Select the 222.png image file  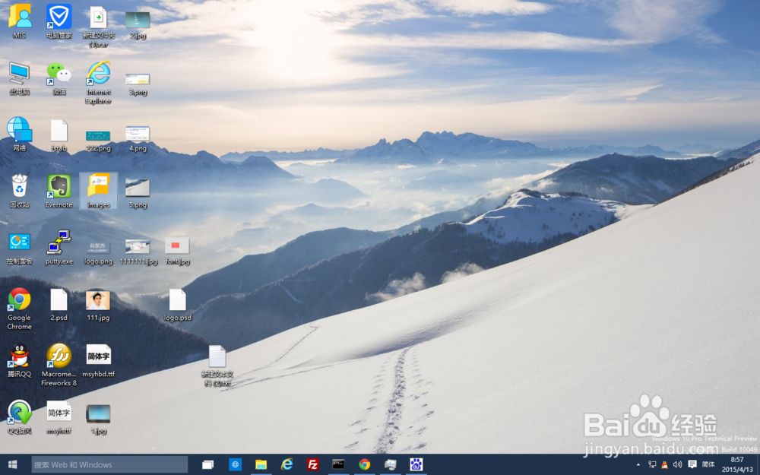(98, 140)
